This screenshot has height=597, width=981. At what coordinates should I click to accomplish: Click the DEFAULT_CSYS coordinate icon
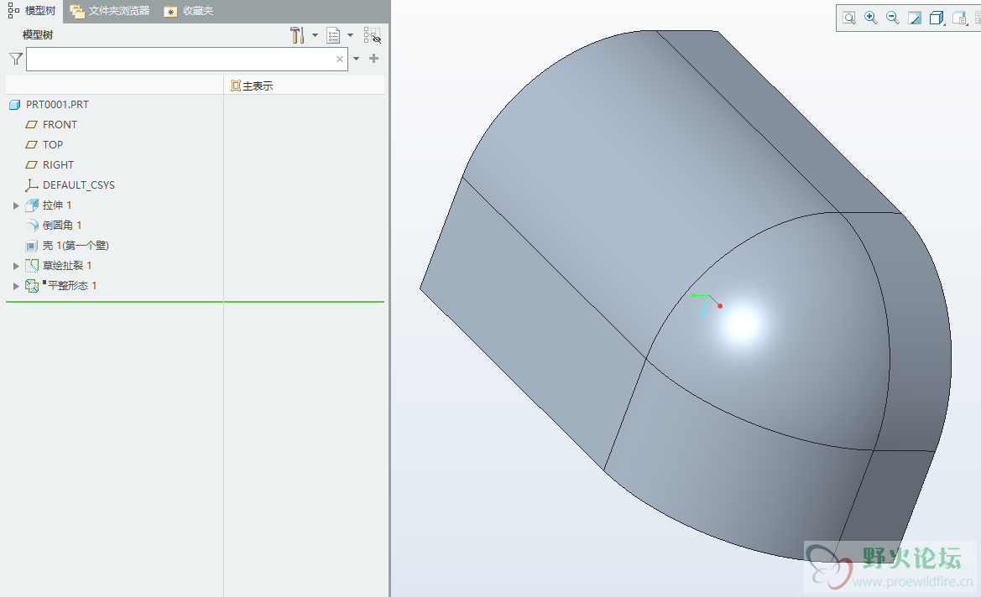[31, 185]
